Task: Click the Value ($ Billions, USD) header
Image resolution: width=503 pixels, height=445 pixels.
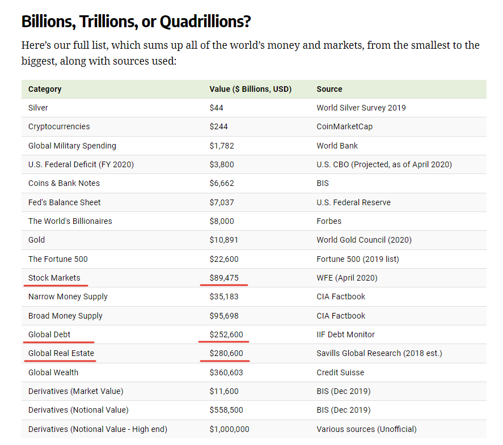Action: click(250, 89)
